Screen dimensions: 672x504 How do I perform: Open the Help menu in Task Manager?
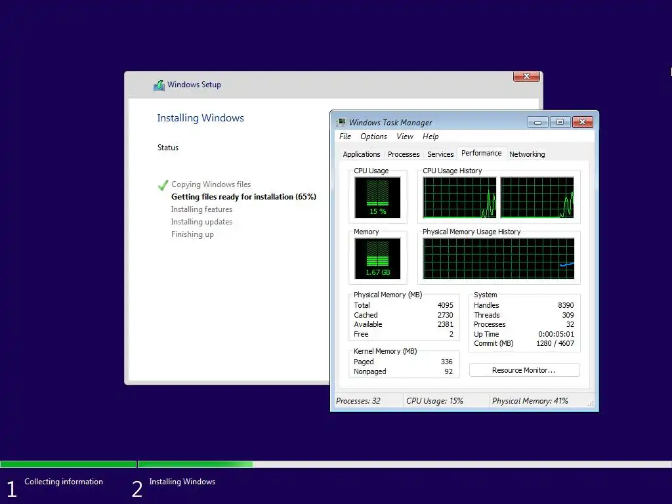coord(430,136)
